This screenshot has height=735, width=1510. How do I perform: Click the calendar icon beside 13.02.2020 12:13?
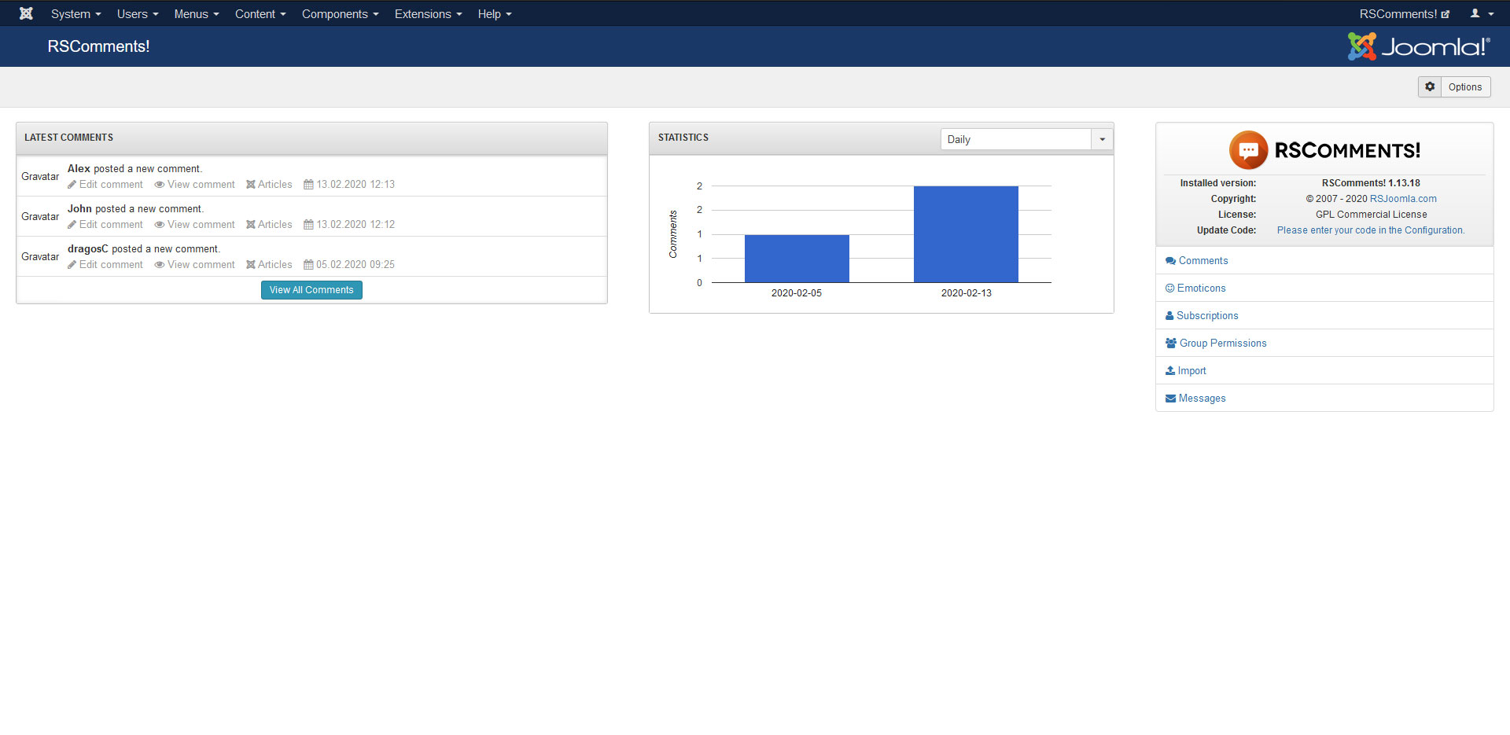(x=308, y=185)
